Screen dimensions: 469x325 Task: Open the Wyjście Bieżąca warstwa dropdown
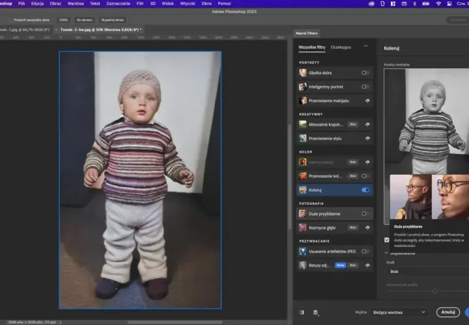399,312
